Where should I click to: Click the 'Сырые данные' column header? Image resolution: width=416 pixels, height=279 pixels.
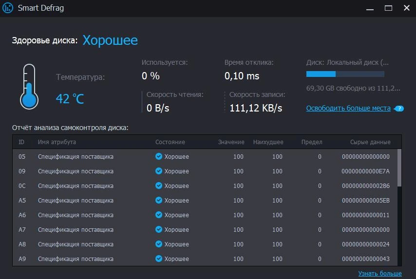[370, 142]
